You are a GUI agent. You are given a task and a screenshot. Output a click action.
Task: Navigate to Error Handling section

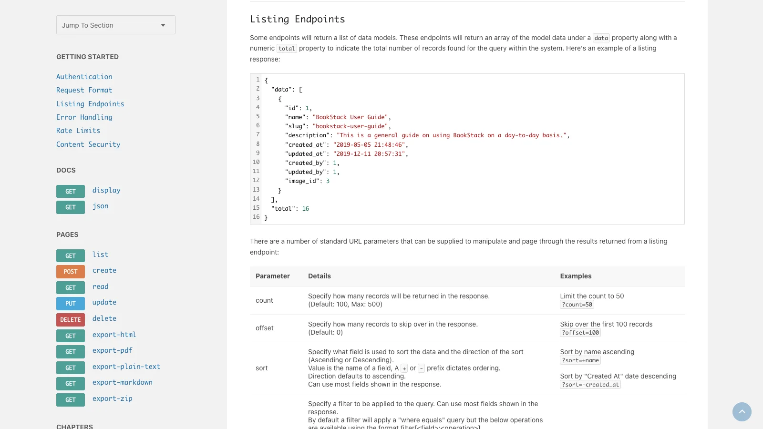pos(84,117)
